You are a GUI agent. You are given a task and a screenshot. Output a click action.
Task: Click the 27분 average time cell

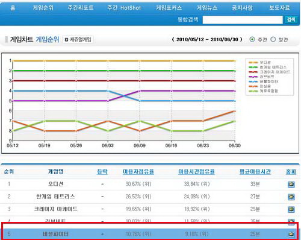tap(255, 197)
